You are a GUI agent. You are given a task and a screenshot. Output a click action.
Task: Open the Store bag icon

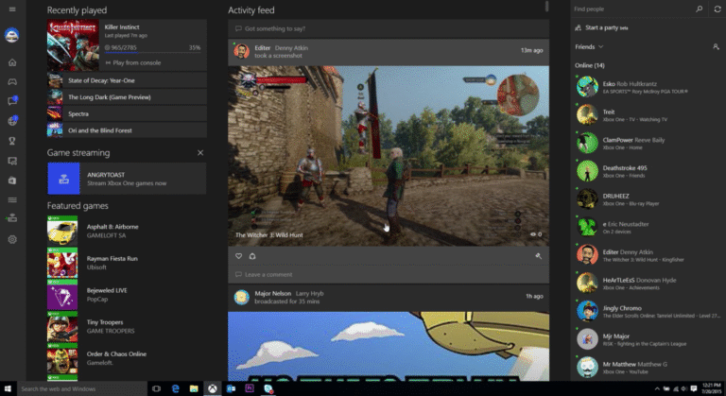[x=12, y=181]
